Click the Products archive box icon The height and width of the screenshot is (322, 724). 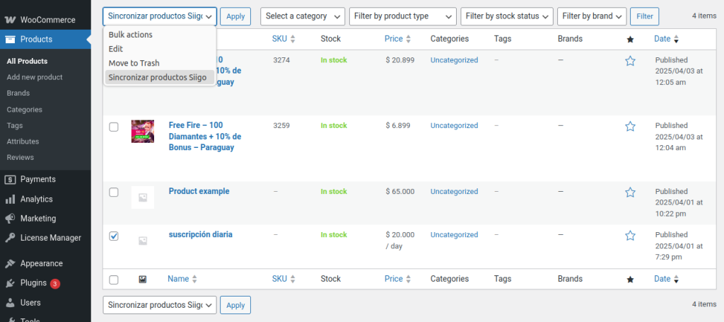pyautogui.click(x=10, y=39)
